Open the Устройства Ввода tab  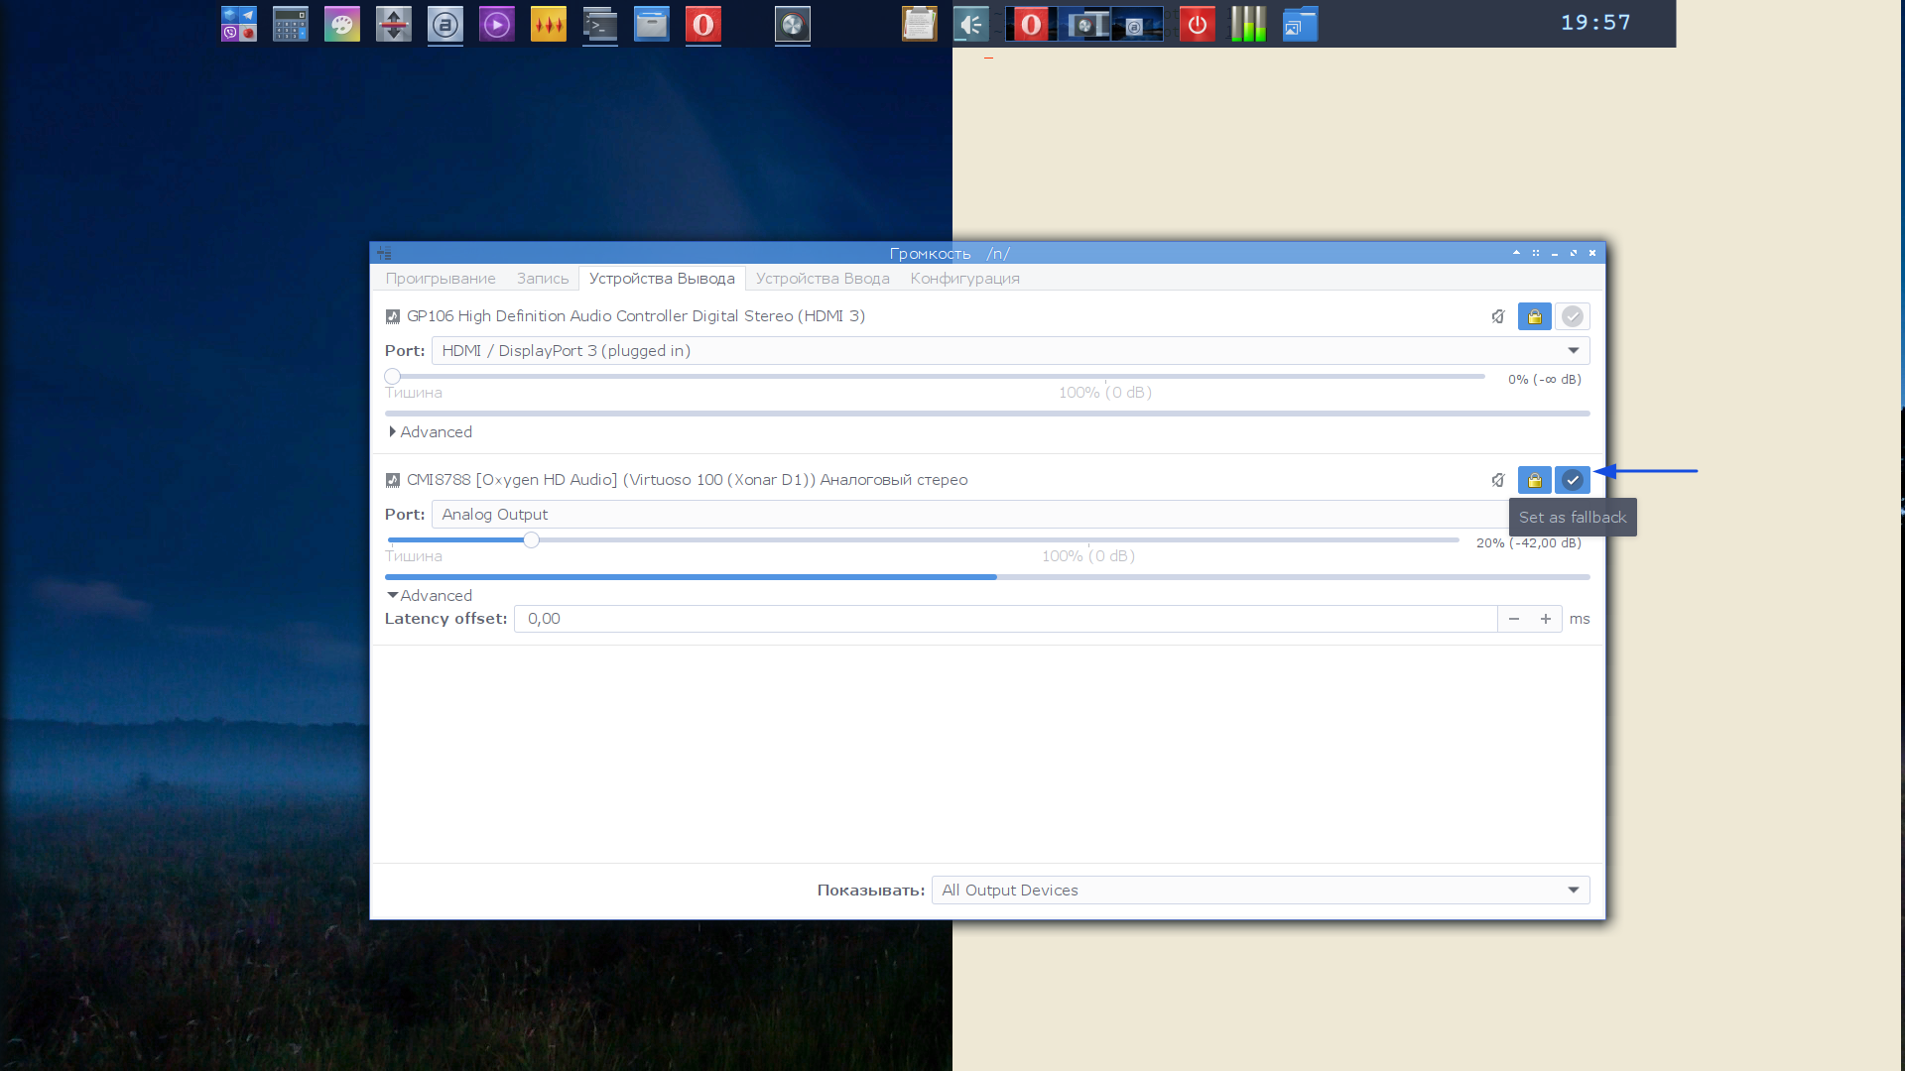coord(823,279)
